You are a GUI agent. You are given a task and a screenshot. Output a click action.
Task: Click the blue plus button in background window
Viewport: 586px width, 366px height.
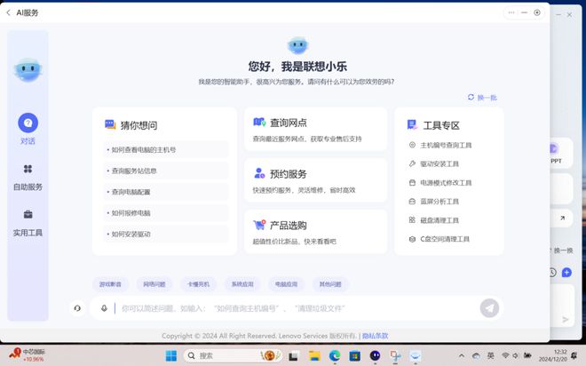click(x=566, y=273)
